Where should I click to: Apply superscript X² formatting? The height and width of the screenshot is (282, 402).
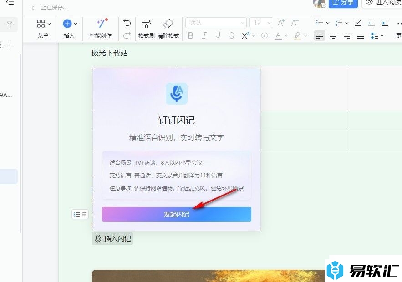[245, 35]
